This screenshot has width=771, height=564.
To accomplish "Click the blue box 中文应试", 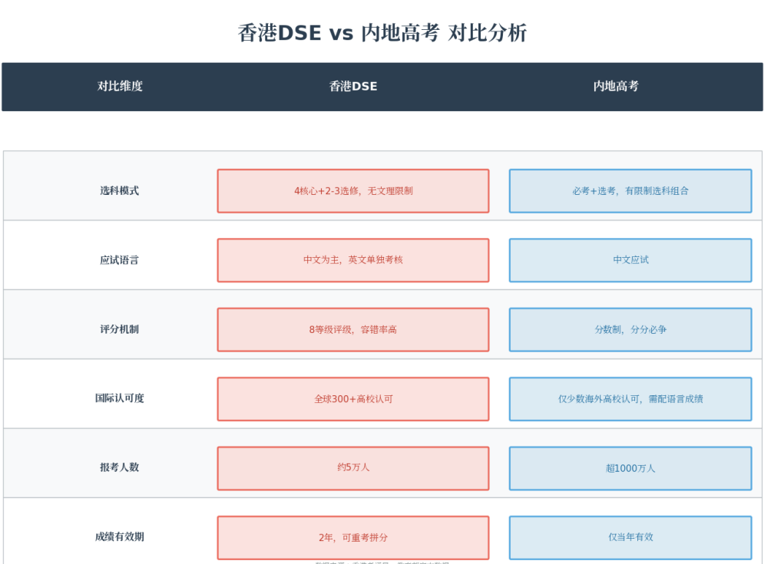I will [630, 260].
